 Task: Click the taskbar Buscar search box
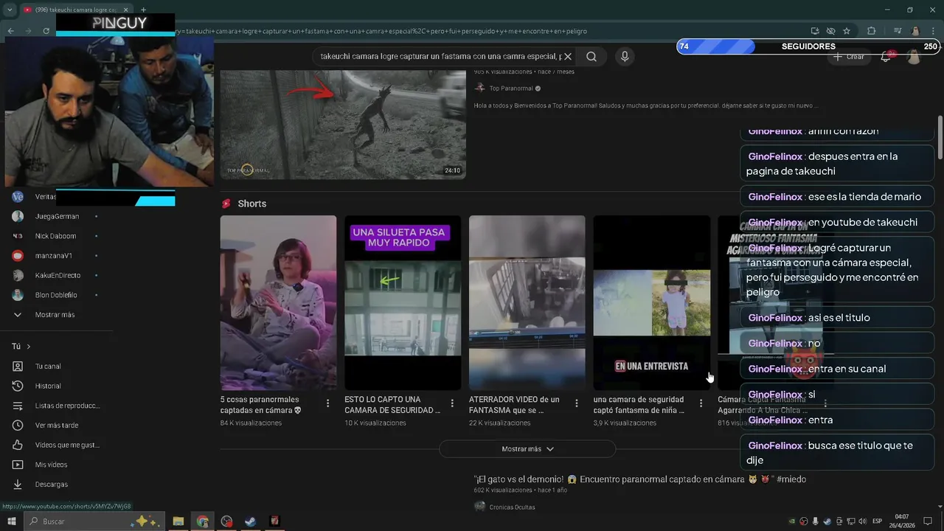94,521
